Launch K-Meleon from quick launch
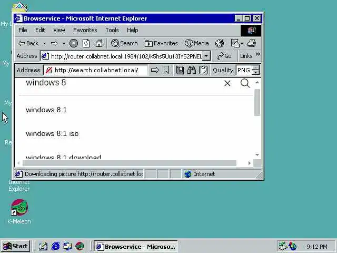 [80, 246]
